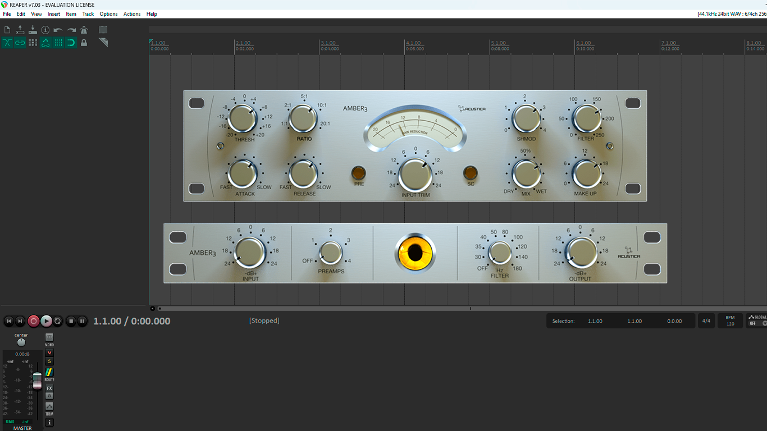Open the Item menu
Image resolution: width=767 pixels, height=431 pixels.
coord(71,14)
